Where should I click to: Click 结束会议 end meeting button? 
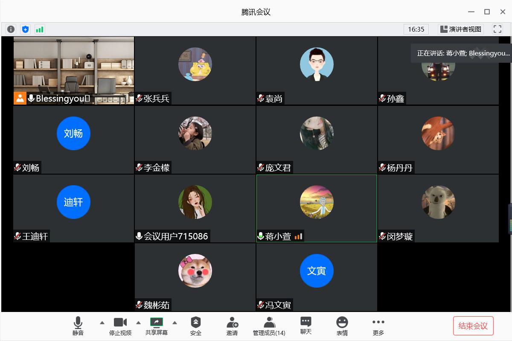point(473,326)
